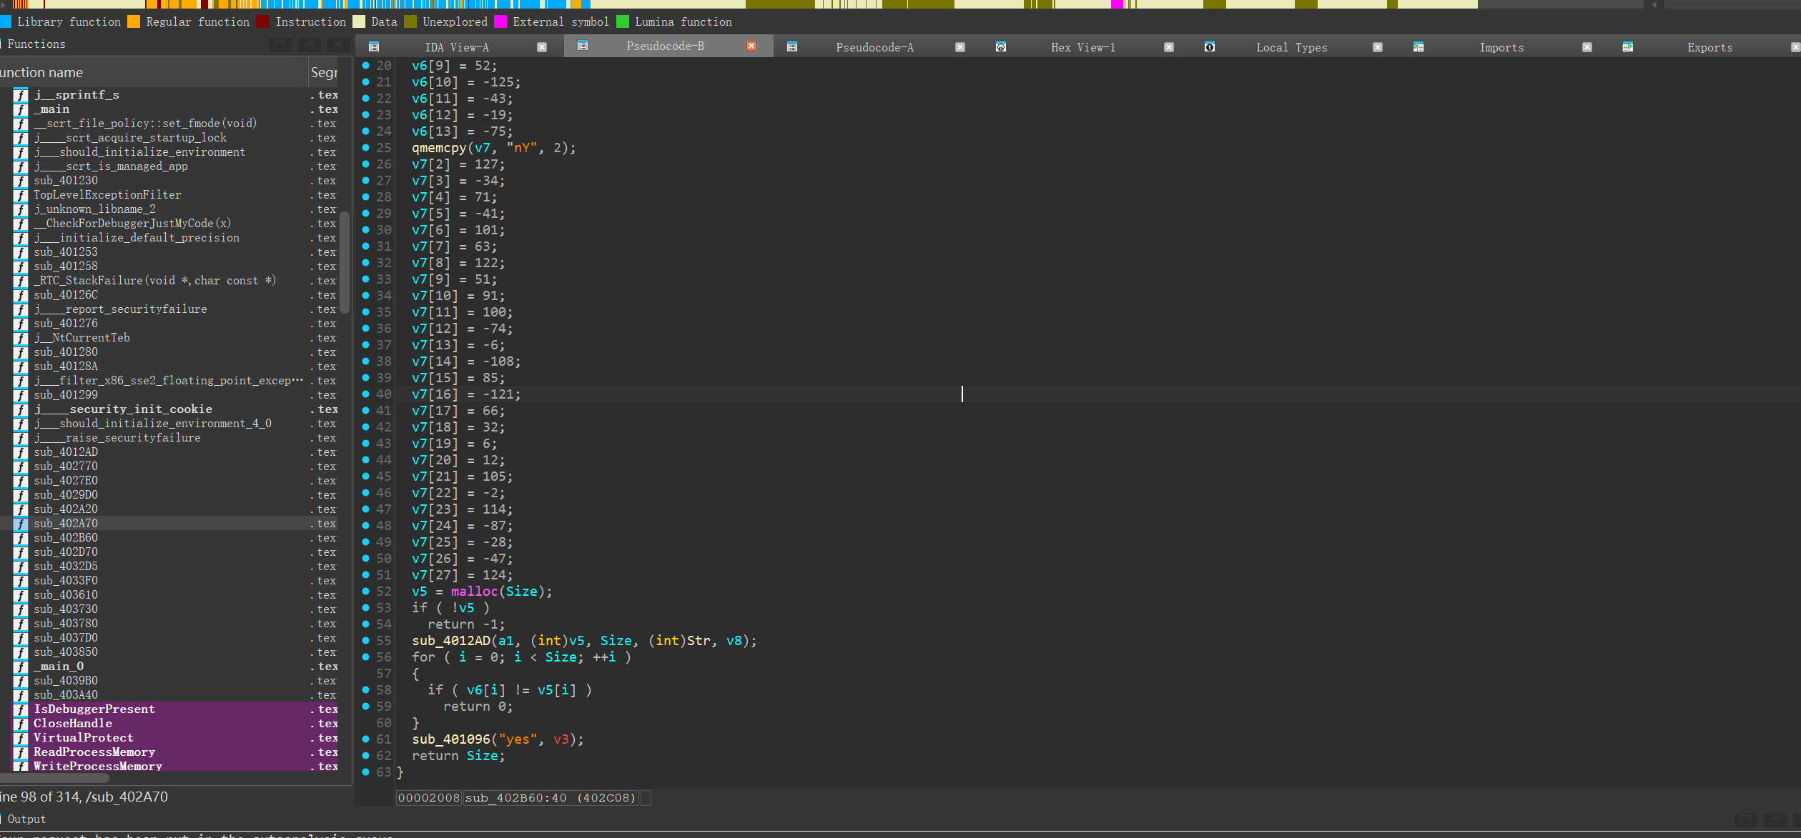
Task: Click function icon beside j__NtCurrentTeb
Action: click(x=21, y=337)
